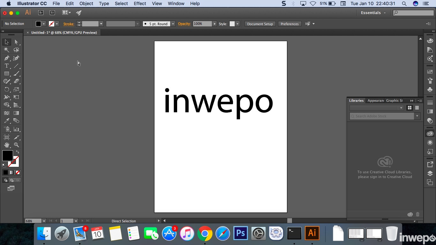Viewport: 436px width, 245px height.
Task: Select the Hand tool
Action: pos(7,145)
